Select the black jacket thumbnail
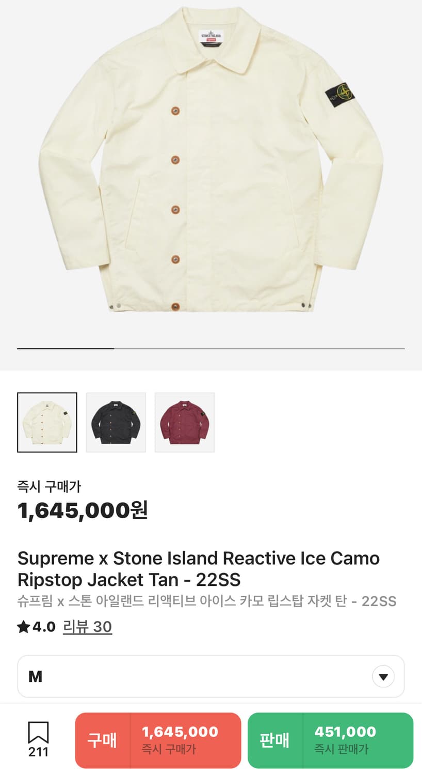 (116, 423)
